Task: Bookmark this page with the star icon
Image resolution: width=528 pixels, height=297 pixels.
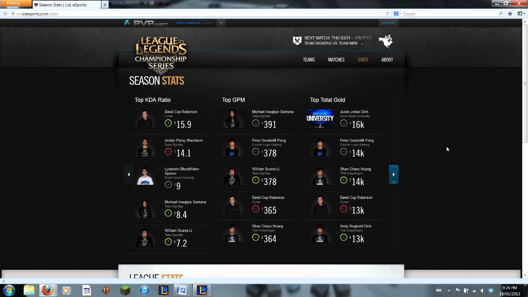Action: click(x=377, y=14)
